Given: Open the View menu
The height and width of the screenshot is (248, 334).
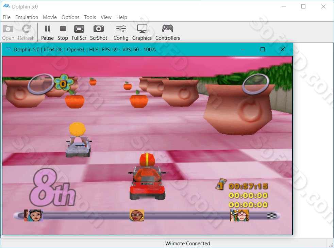Looking at the screenshot, I should (x=106, y=17).
